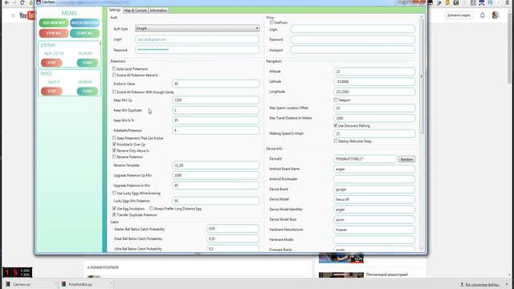Viewport: 514px width, 289px height.
Task: Stop the test2 bot
Action: click(51, 91)
